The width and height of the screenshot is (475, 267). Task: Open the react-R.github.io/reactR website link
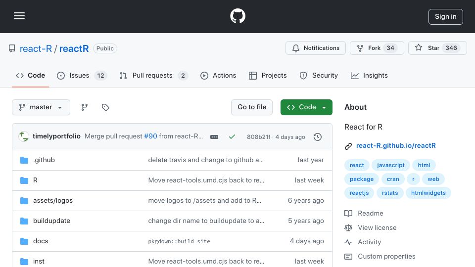(396, 145)
